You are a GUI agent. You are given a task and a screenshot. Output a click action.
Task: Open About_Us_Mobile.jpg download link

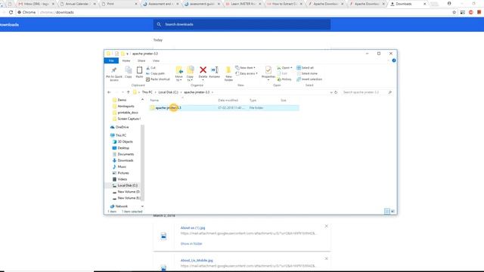tap(197, 260)
